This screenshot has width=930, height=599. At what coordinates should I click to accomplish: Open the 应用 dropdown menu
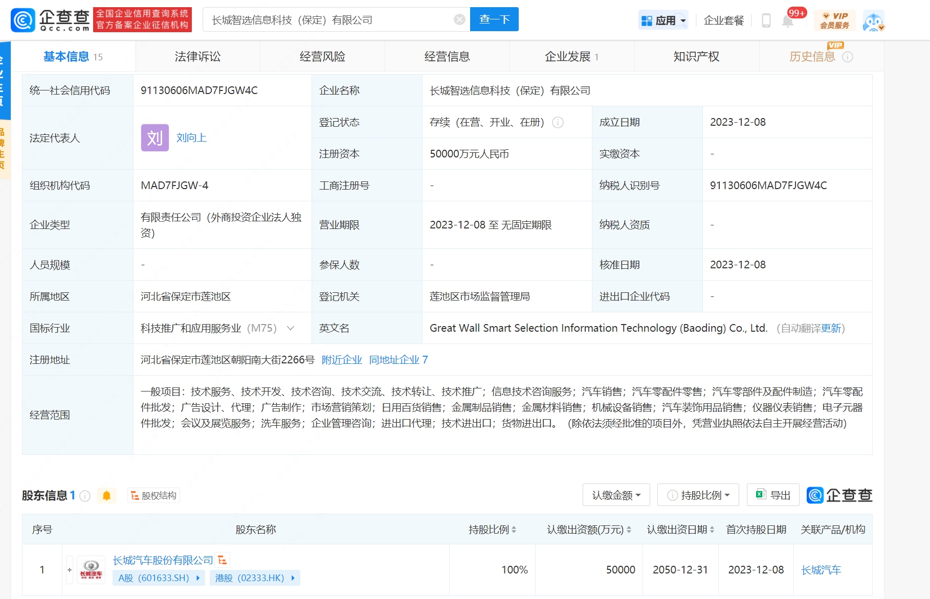point(663,20)
